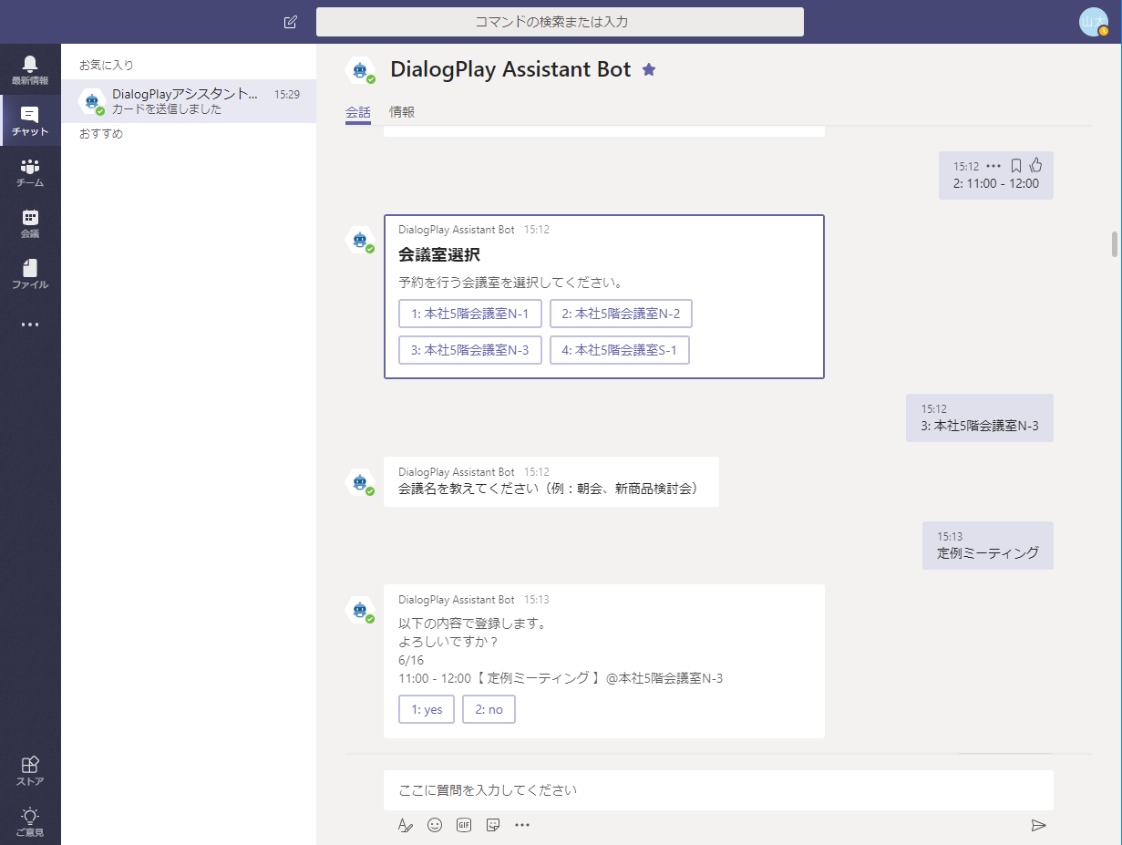Open the Teams (チーム) sidebar icon
1122x845 pixels.
pyautogui.click(x=30, y=171)
